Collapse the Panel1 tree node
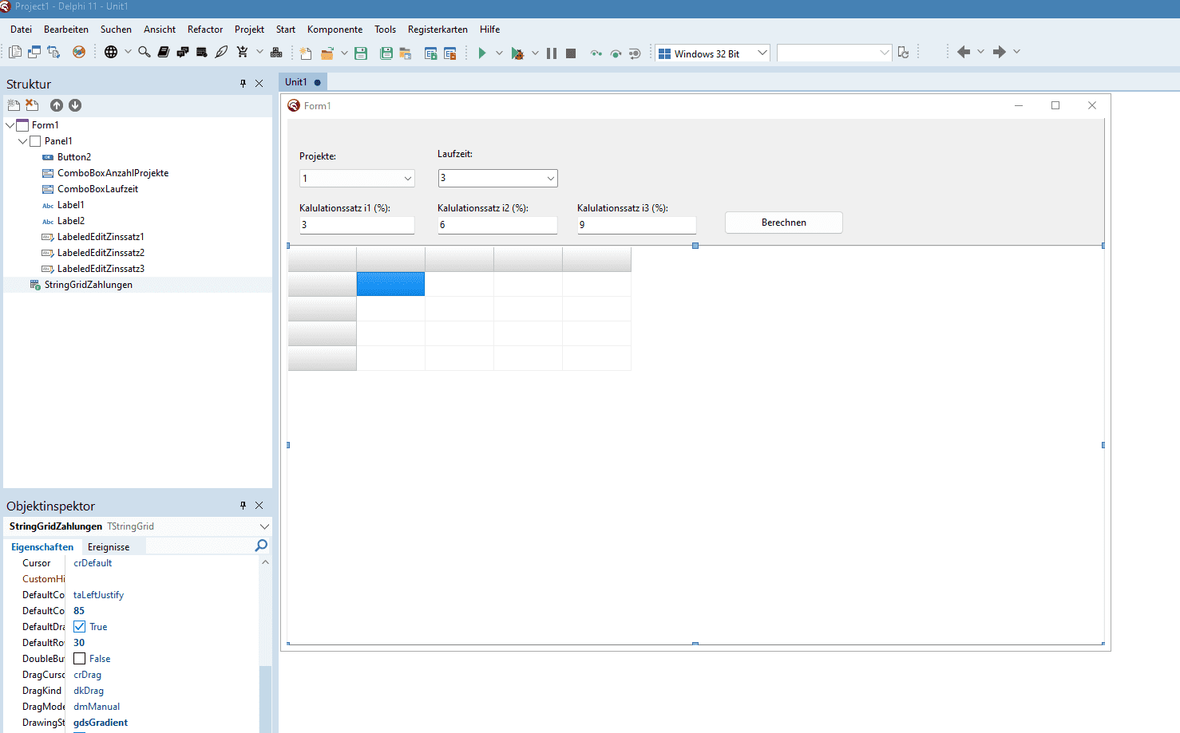 23,141
